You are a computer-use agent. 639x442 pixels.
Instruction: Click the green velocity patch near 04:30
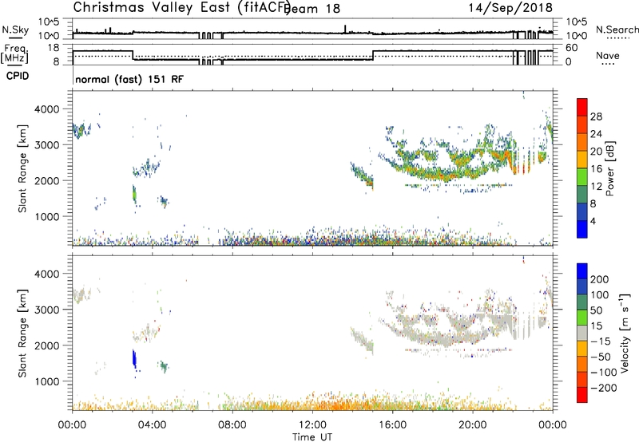164,366
